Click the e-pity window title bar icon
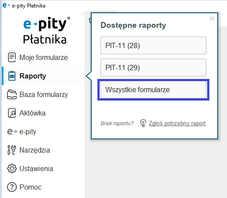The image size is (227, 198). click(6, 5)
